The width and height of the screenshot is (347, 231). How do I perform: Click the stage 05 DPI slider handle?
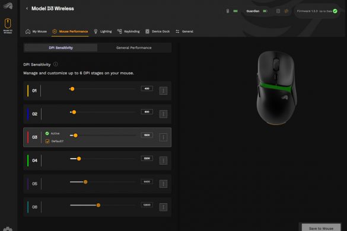(x=85, y=182)
